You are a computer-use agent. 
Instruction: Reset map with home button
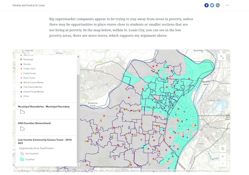point(223,149)
